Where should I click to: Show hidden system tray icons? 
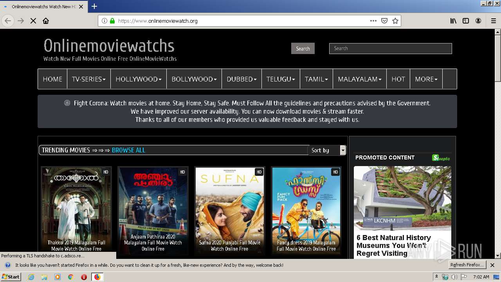(x=436, y=277)
